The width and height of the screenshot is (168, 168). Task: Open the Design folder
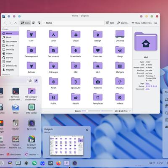[x=98, y=36]
